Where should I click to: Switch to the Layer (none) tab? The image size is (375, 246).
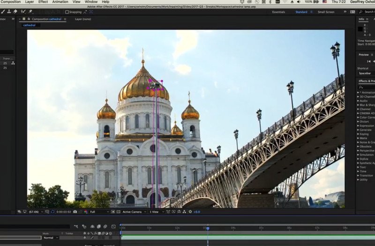pos(83,19)
